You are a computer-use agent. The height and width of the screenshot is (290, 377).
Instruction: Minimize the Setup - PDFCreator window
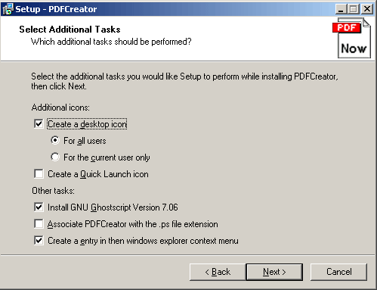point(341,9)
